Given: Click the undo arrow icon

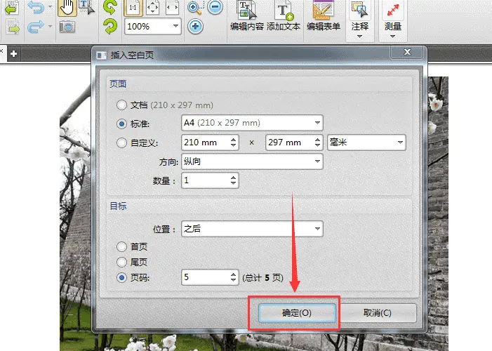Looking at the screenshot, I should pos(36,8).
